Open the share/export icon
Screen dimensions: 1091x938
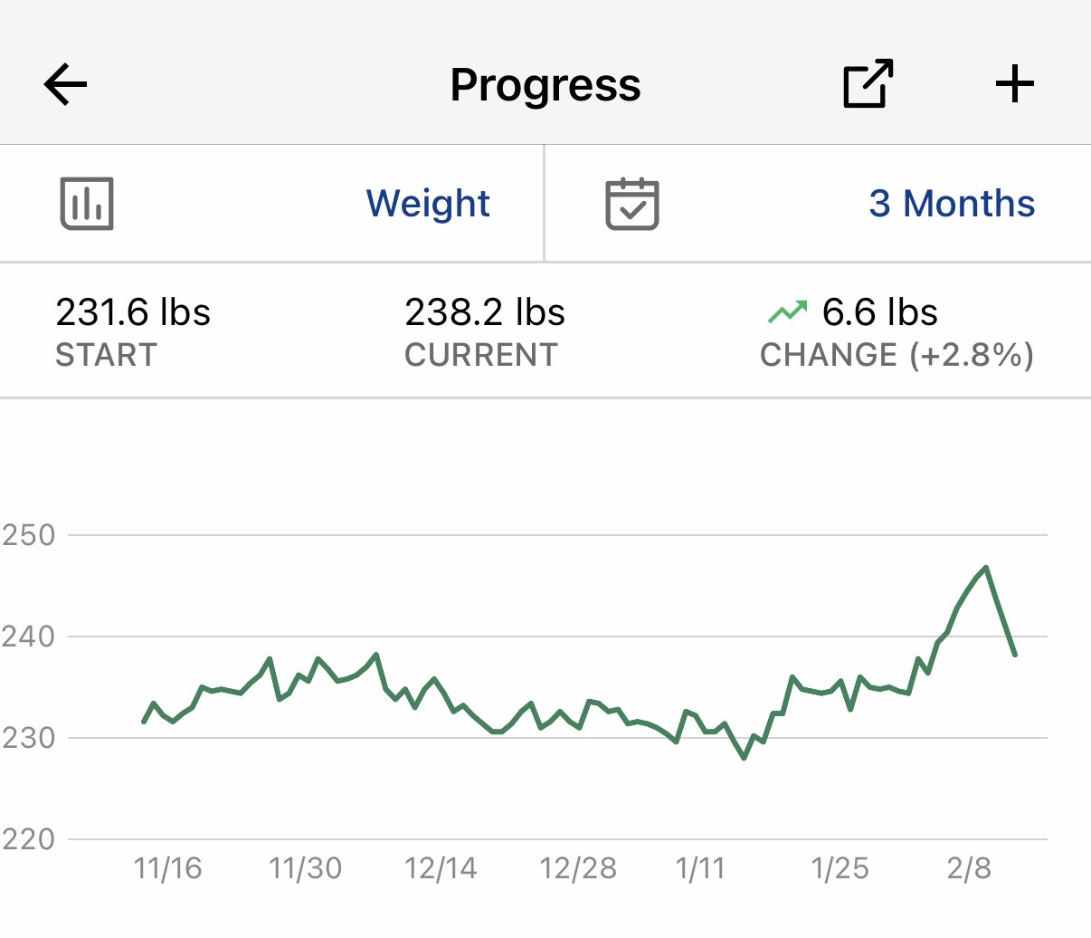click(868, 84)
